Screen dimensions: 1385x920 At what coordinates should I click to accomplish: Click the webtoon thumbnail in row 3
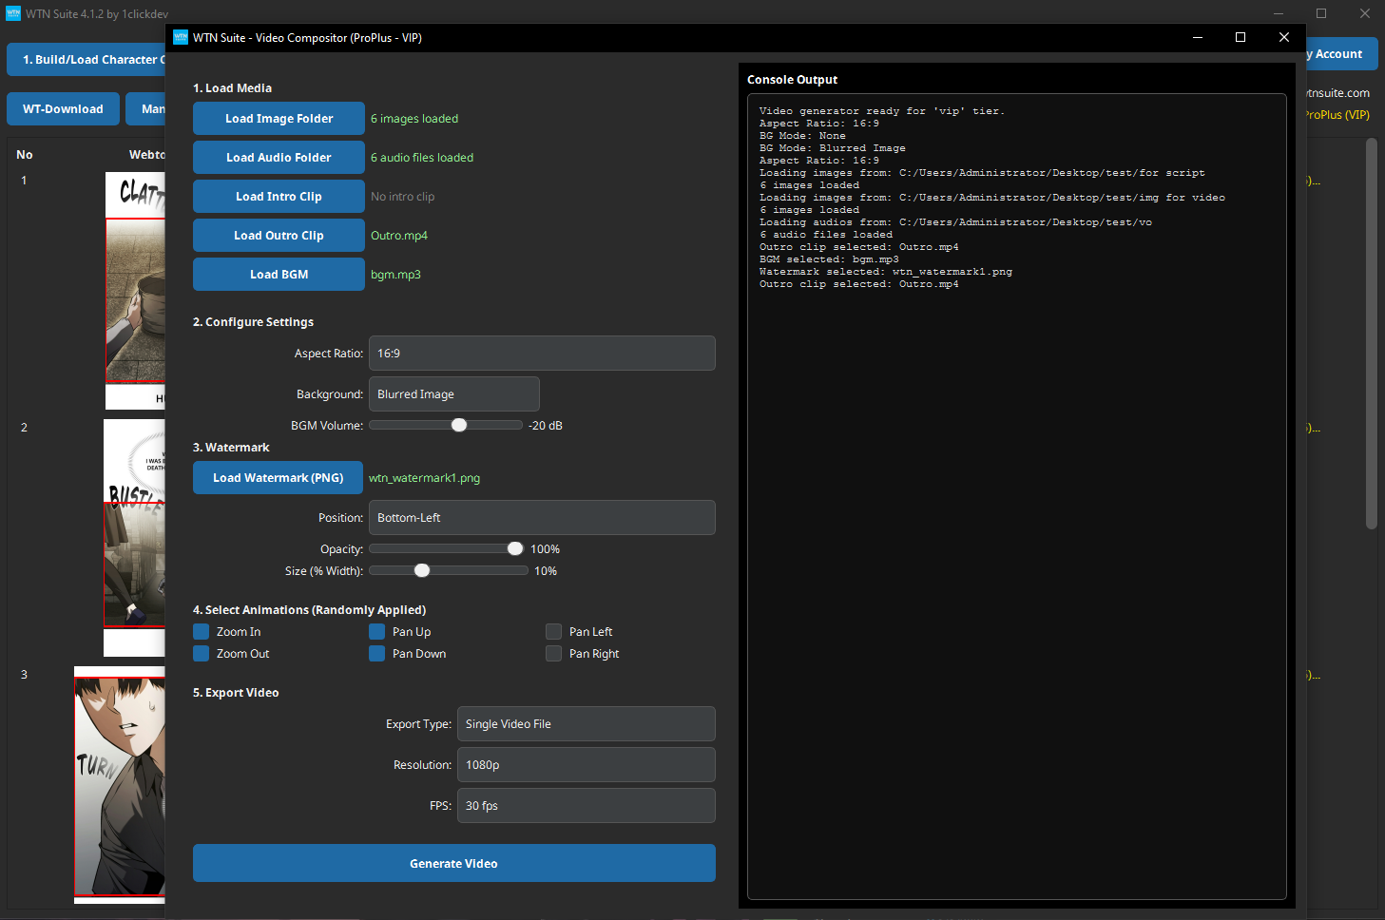(x=119, y=784)
